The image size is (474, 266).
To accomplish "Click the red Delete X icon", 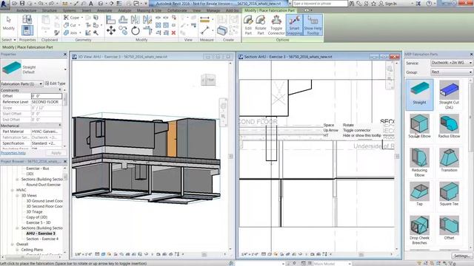I will (x=173, y=33).
